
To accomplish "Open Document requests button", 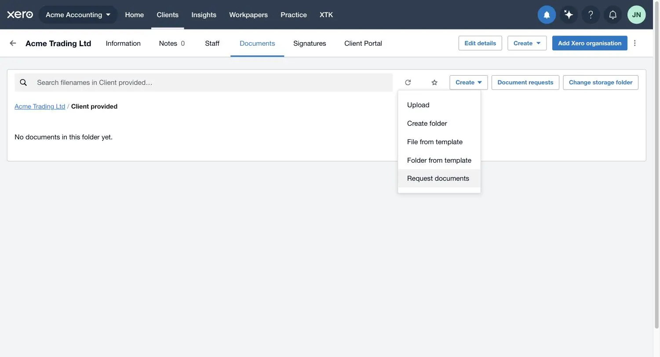I will tap(525, 82).
